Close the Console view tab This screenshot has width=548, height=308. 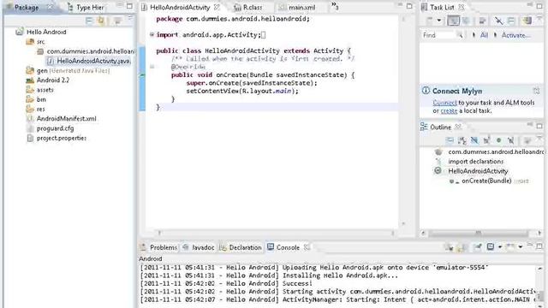tap(307, 247)
